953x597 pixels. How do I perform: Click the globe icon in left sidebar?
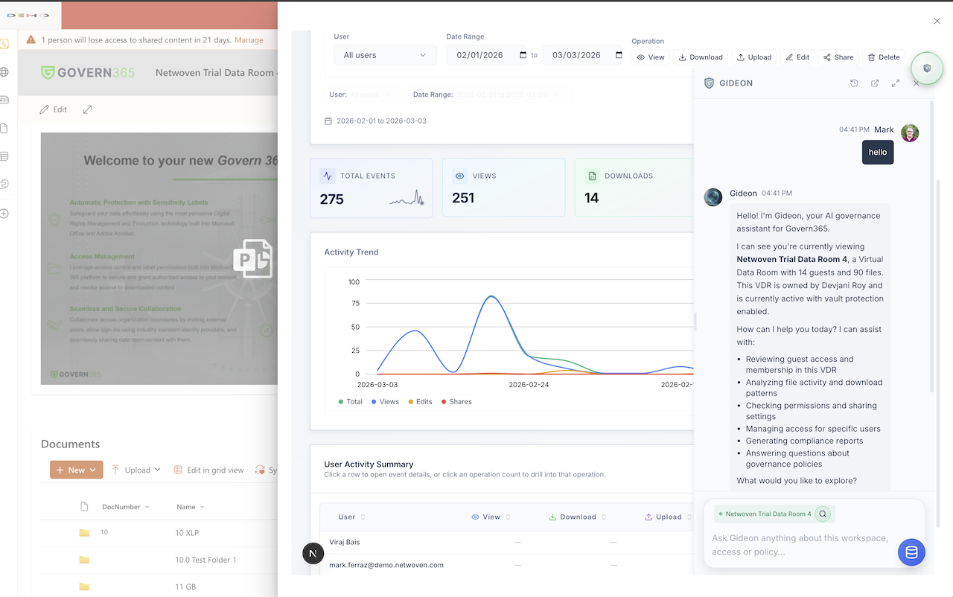[4, 72]
